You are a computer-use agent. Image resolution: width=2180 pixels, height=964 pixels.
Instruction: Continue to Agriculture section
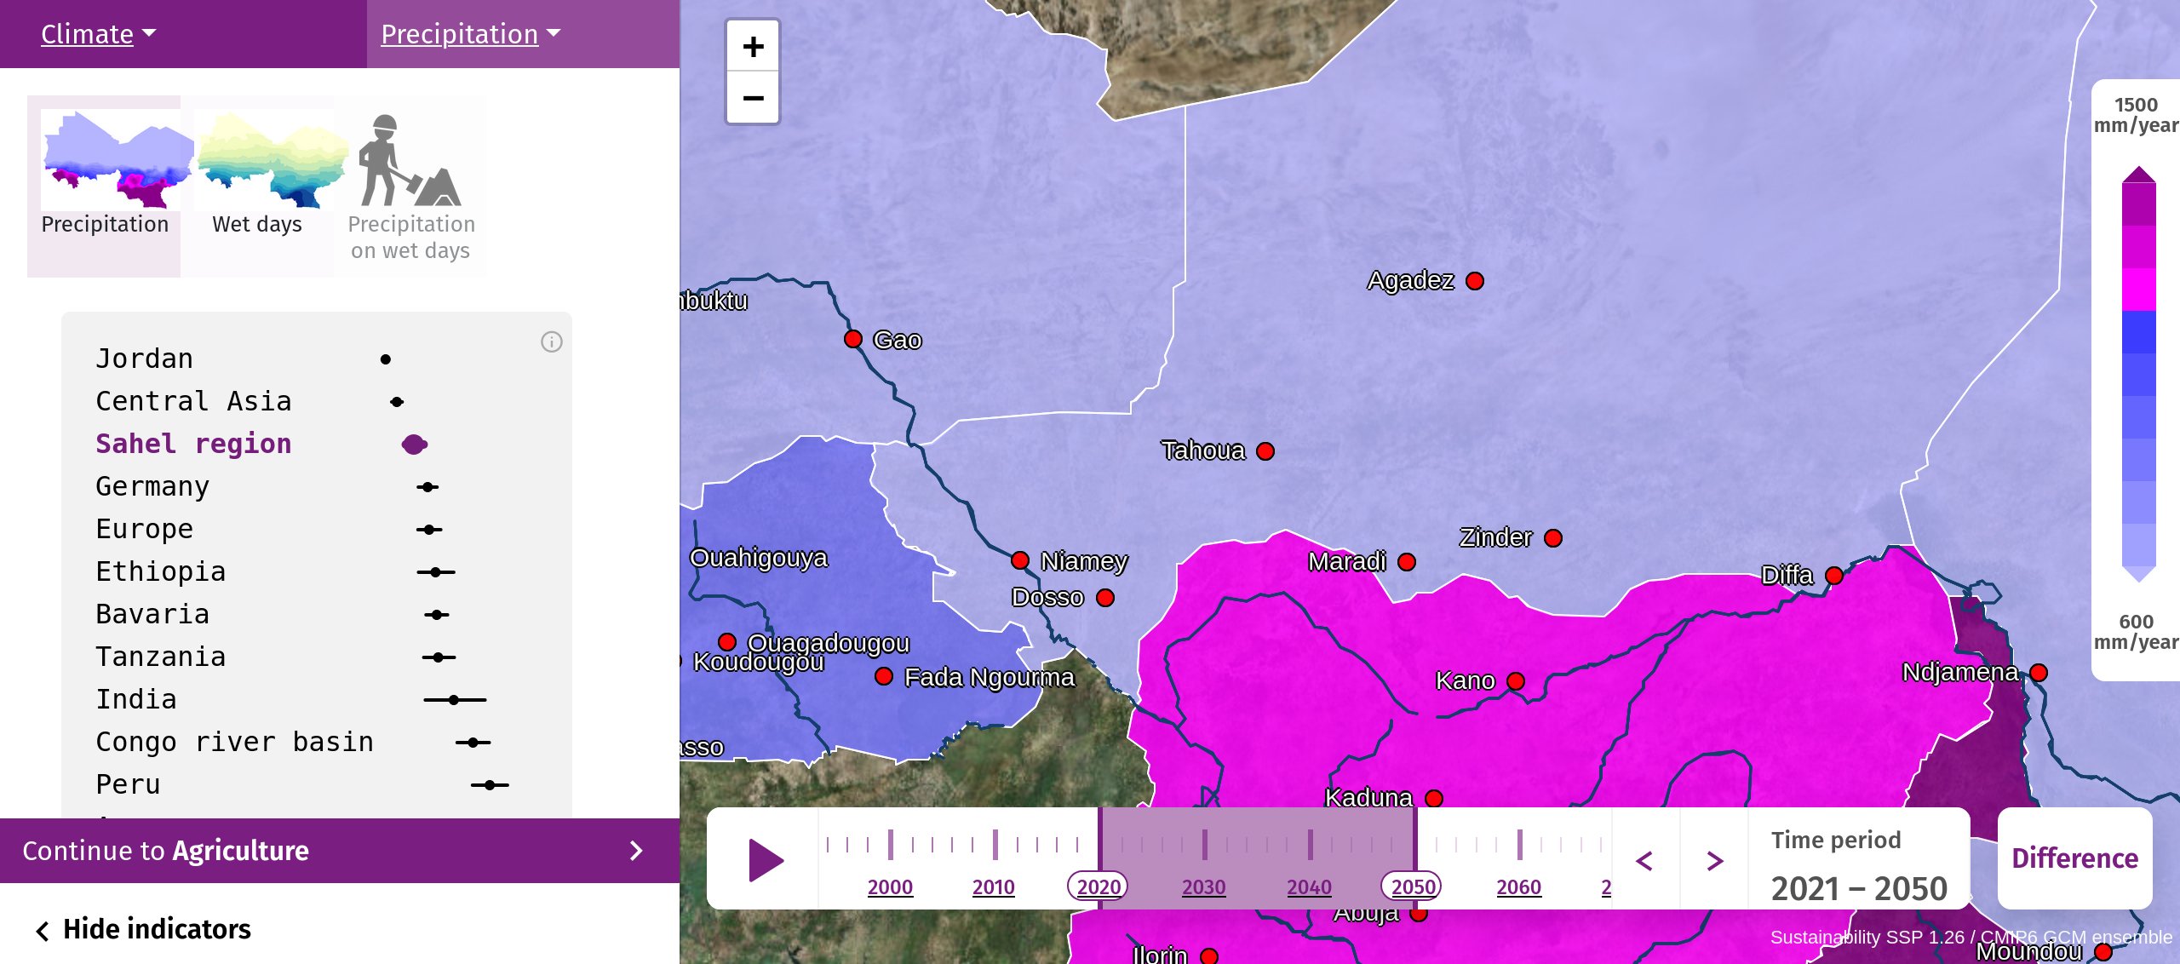coord(340,851)
